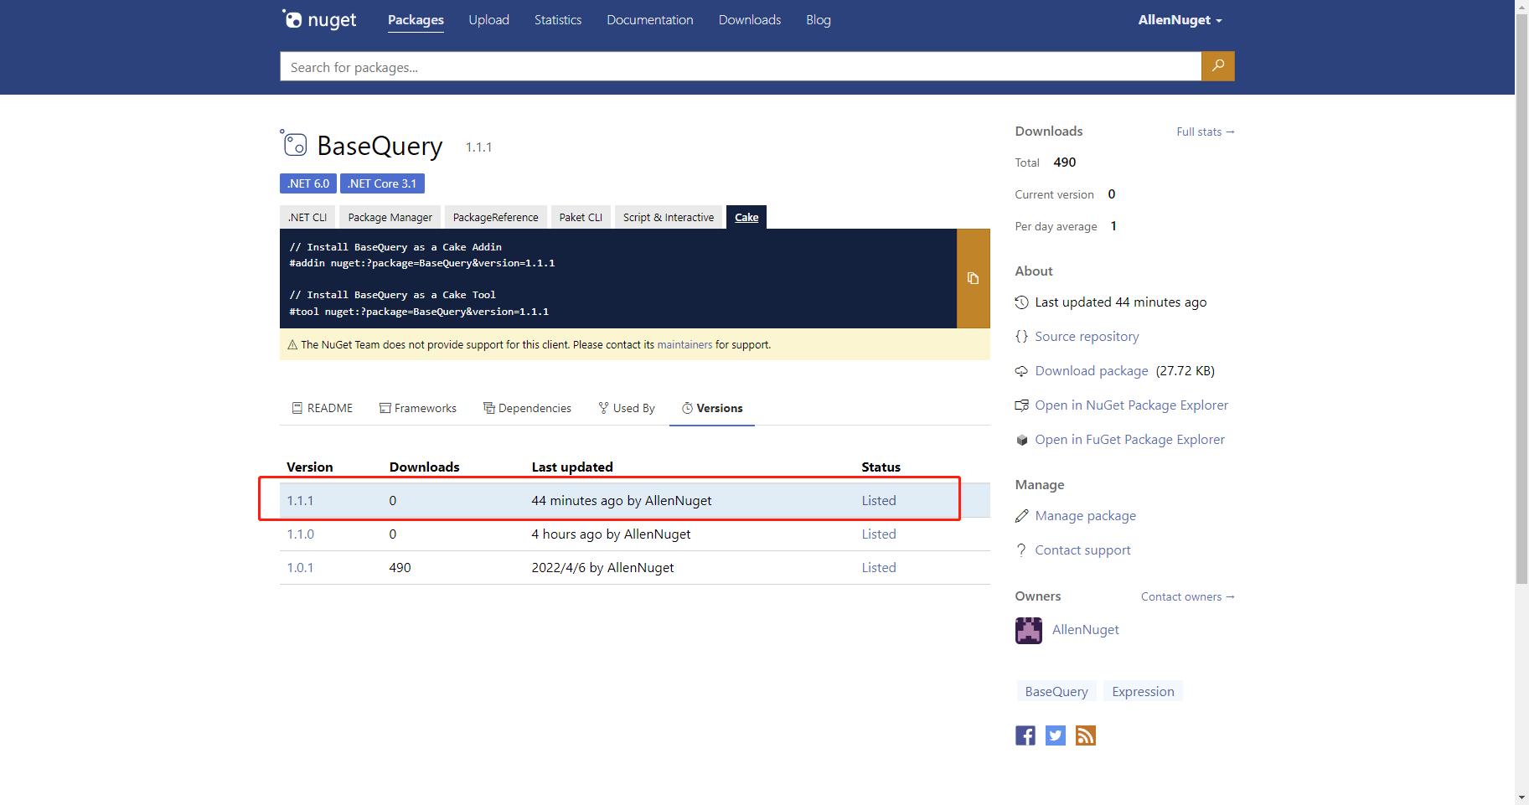Open the Blog page

819,20
